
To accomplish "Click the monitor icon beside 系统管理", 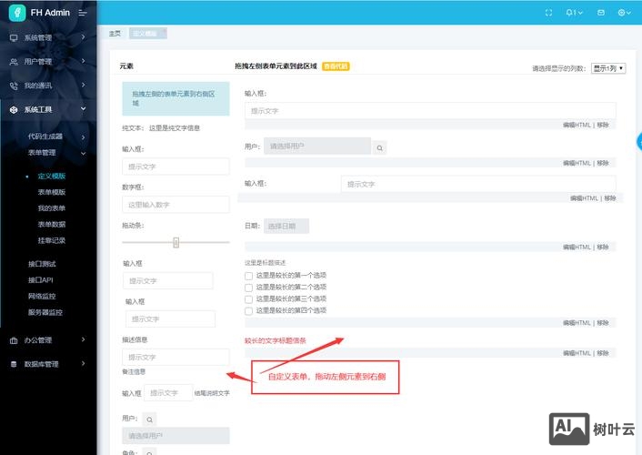I will 14,37.
